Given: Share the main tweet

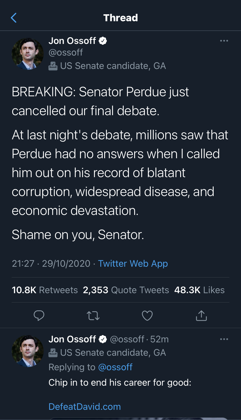Looking at the screenshot, I should click(x=201, y=316).
